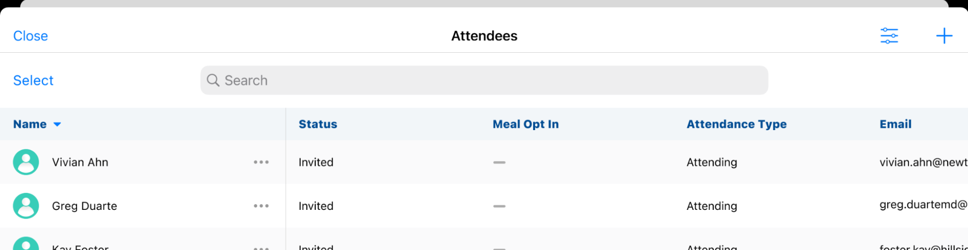Viewport: 968px width, 250px height.
Task: Close the Attendees panel
Action: pos(31,36)
